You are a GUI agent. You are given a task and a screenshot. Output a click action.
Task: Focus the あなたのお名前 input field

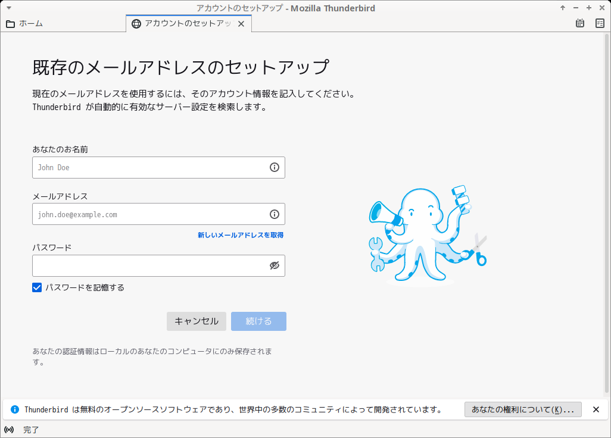(158, 167)
